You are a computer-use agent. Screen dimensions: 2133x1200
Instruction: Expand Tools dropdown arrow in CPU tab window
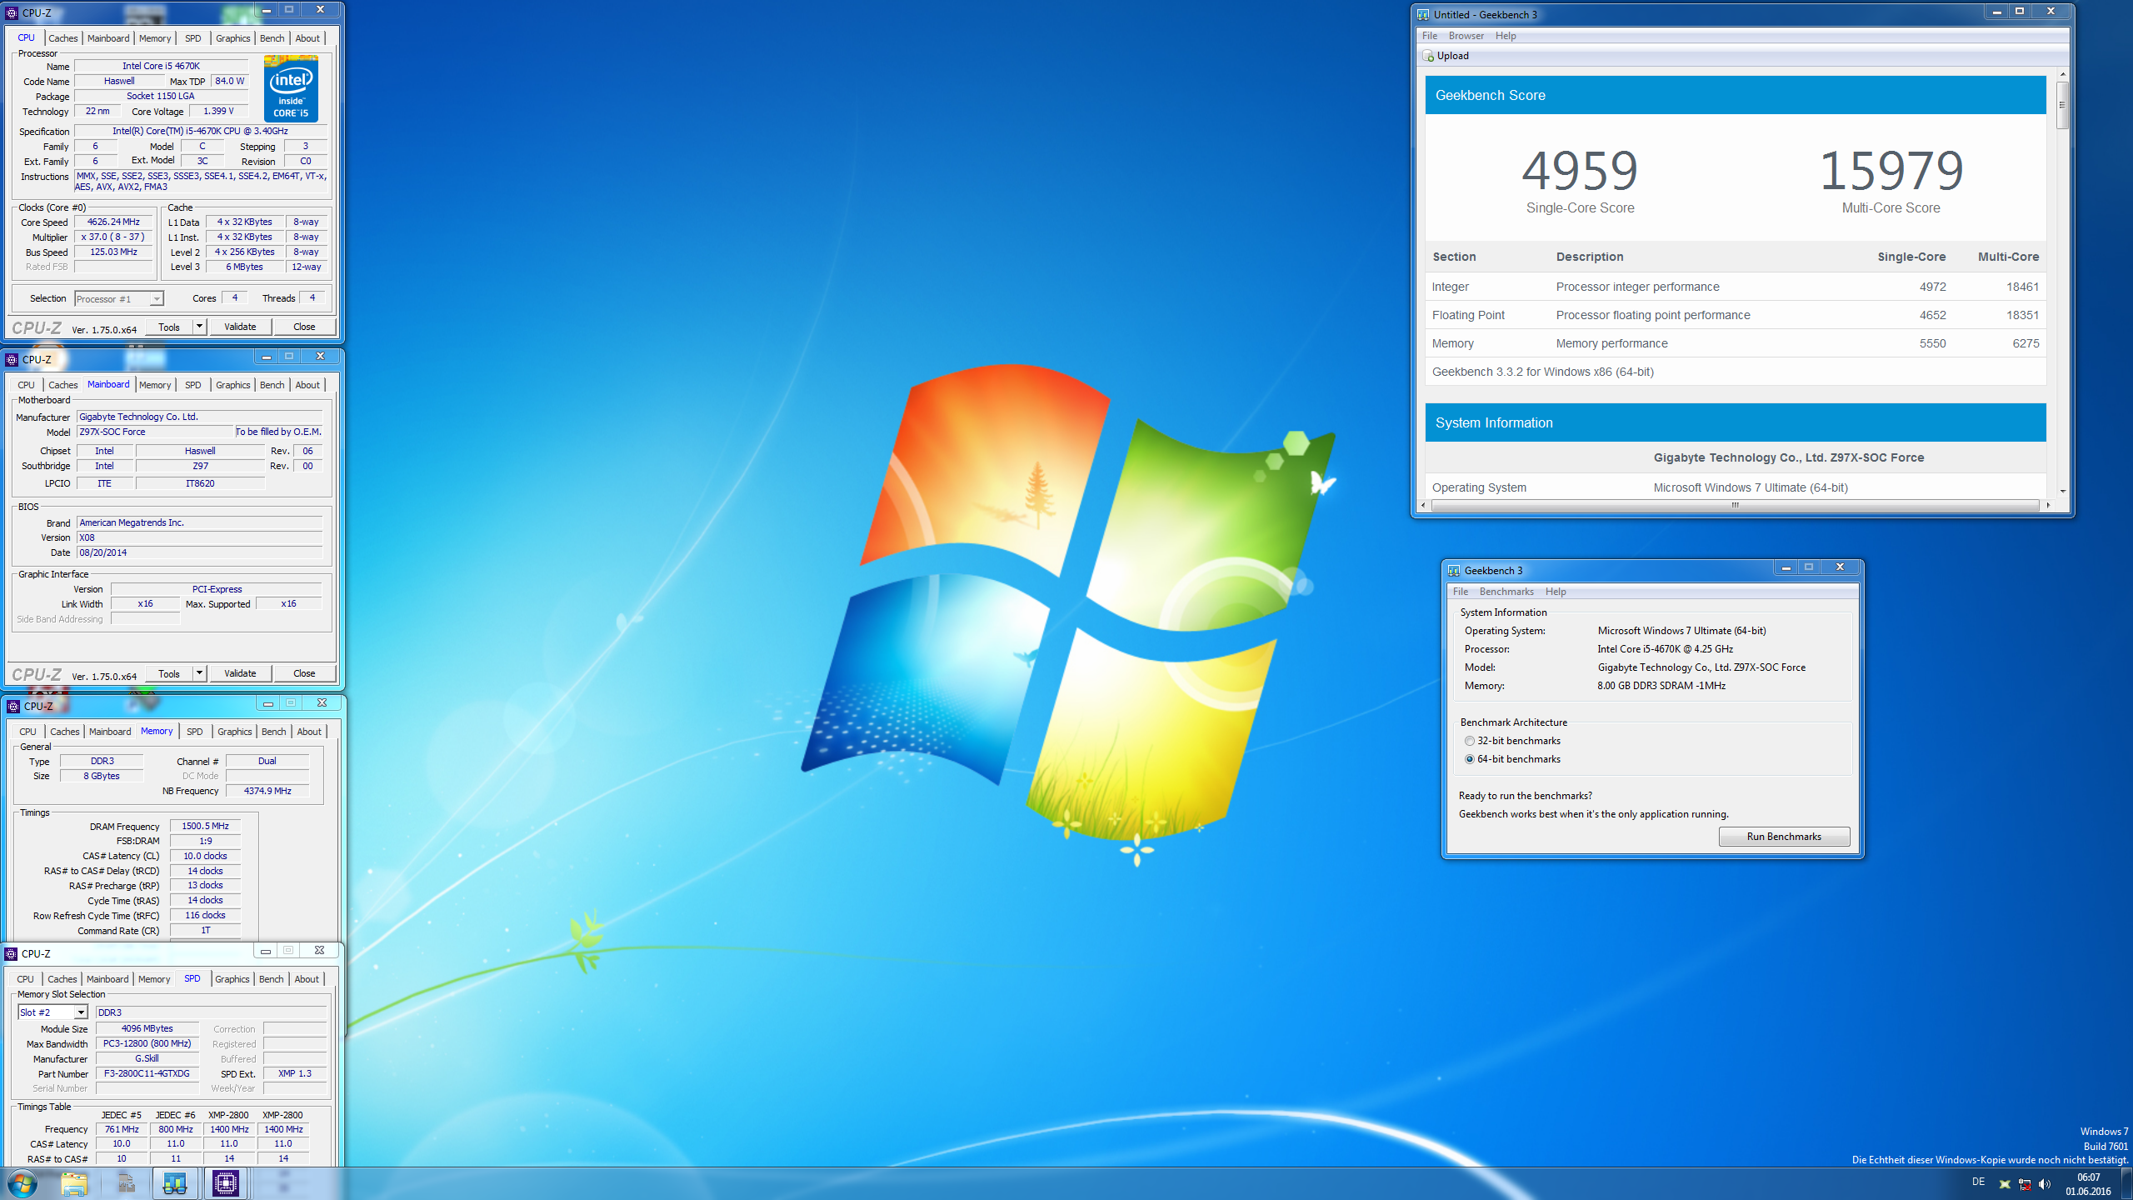[x=199, y=327]
